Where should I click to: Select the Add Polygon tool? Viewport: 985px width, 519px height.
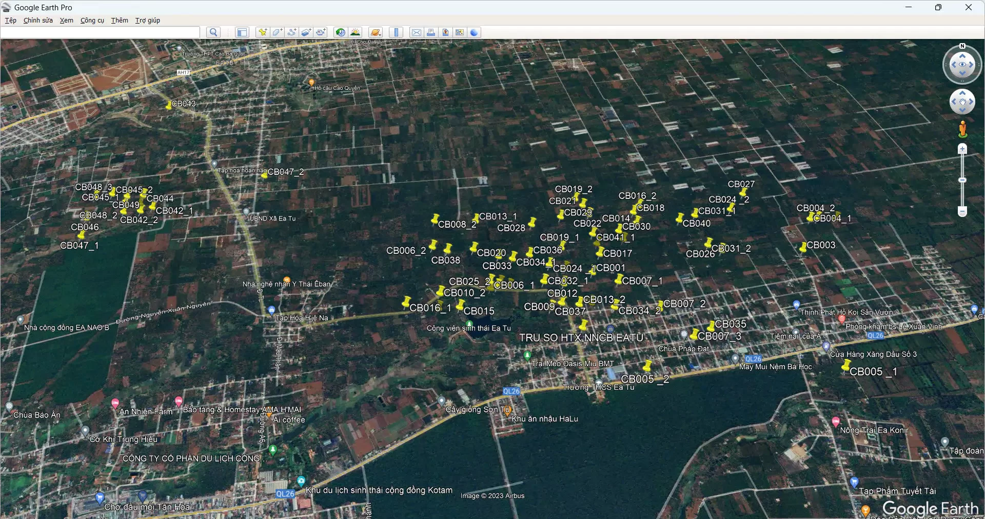point(277,32)
